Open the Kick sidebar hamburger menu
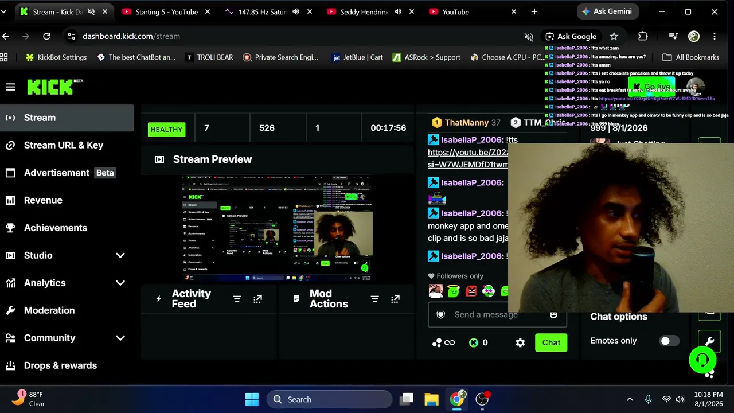This screenshot has width=734, height=413. 10,87
